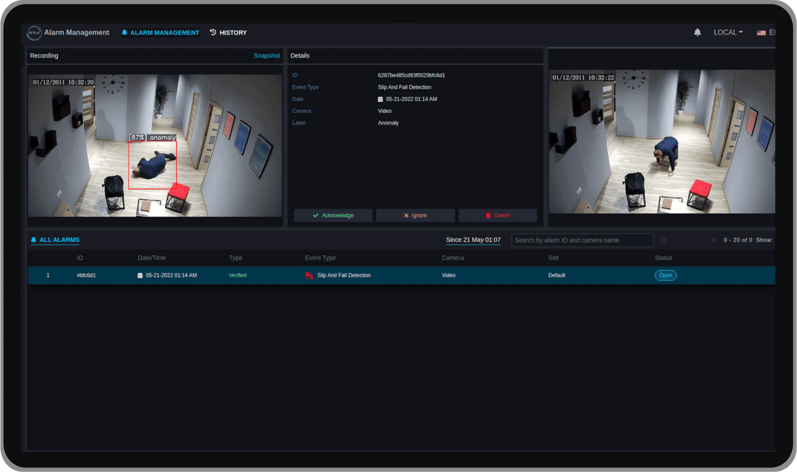
Task: Select the Slip And Fall Detection details value
Action: (404, 87)
